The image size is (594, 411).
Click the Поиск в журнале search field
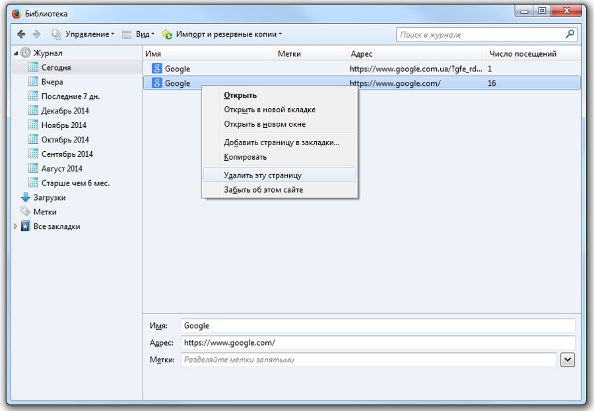point(480,34)
